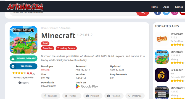Share via the WhatsApp button
The image size is (185, 99).
click(x=135, y=96)
